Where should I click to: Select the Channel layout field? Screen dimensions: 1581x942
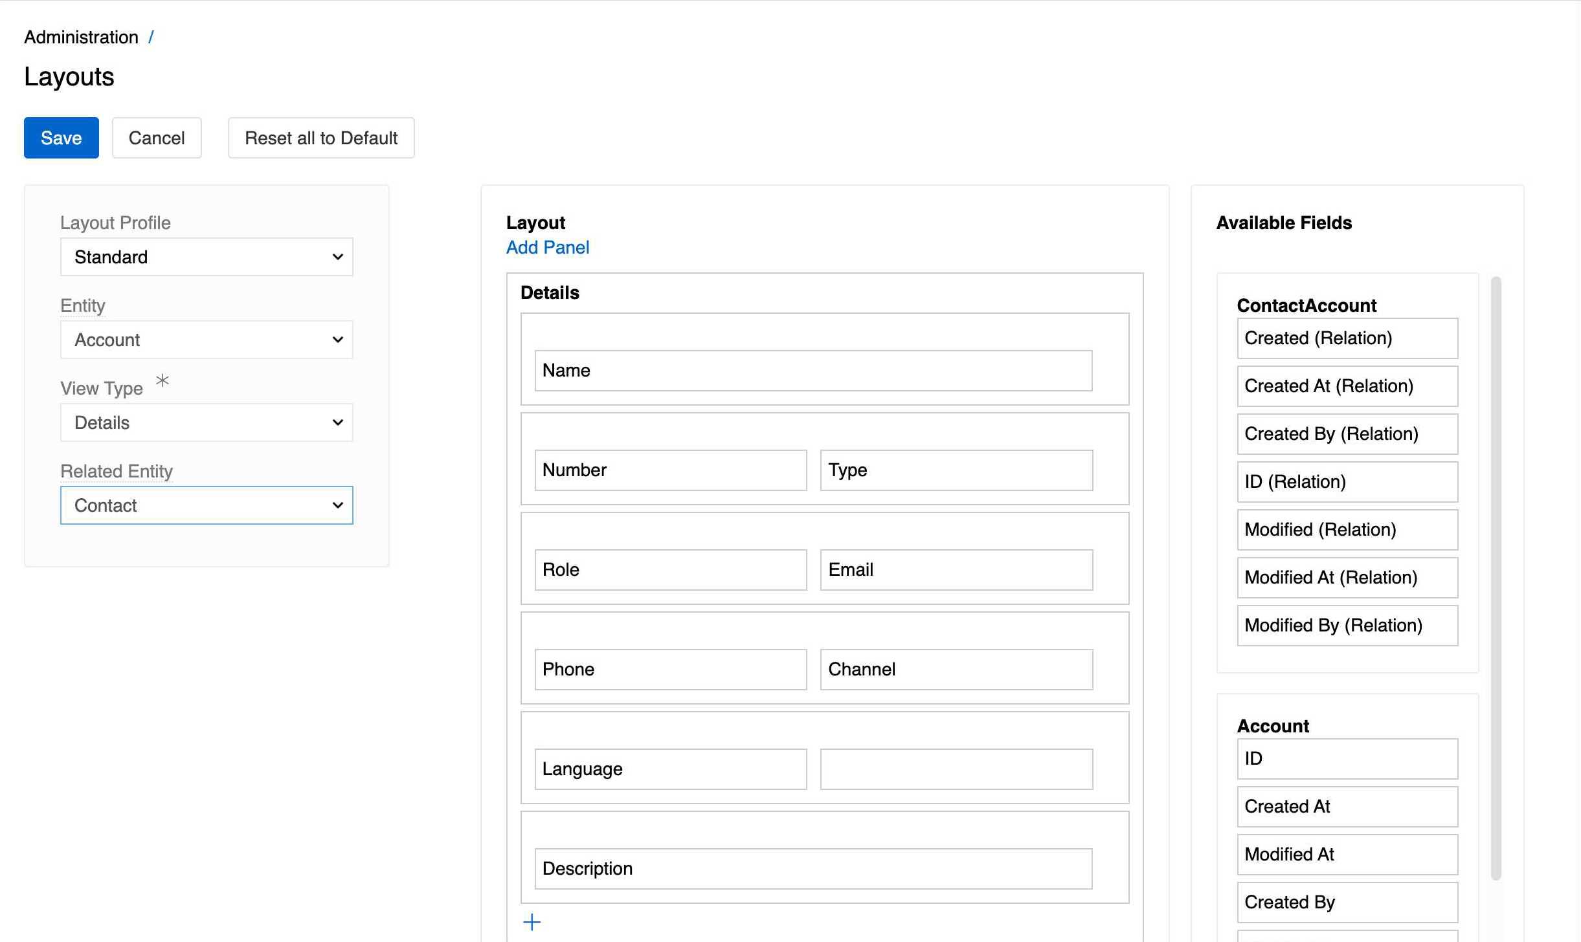pos(956,670)
